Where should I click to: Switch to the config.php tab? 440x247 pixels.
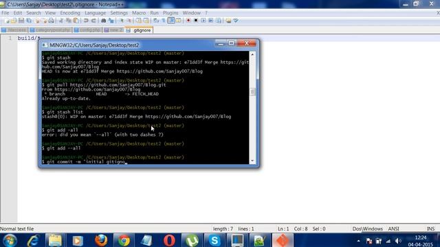(87, 30)
